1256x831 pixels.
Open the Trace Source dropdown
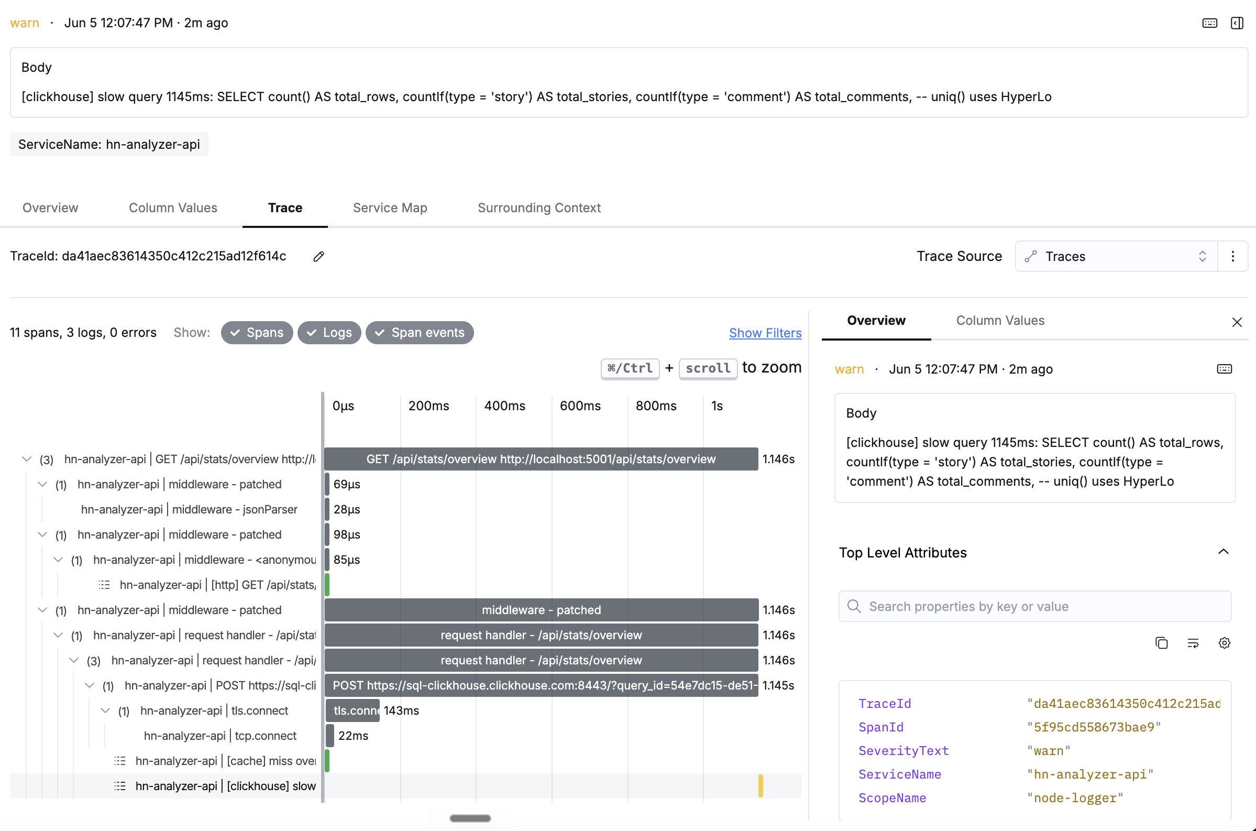point(1116,257)
